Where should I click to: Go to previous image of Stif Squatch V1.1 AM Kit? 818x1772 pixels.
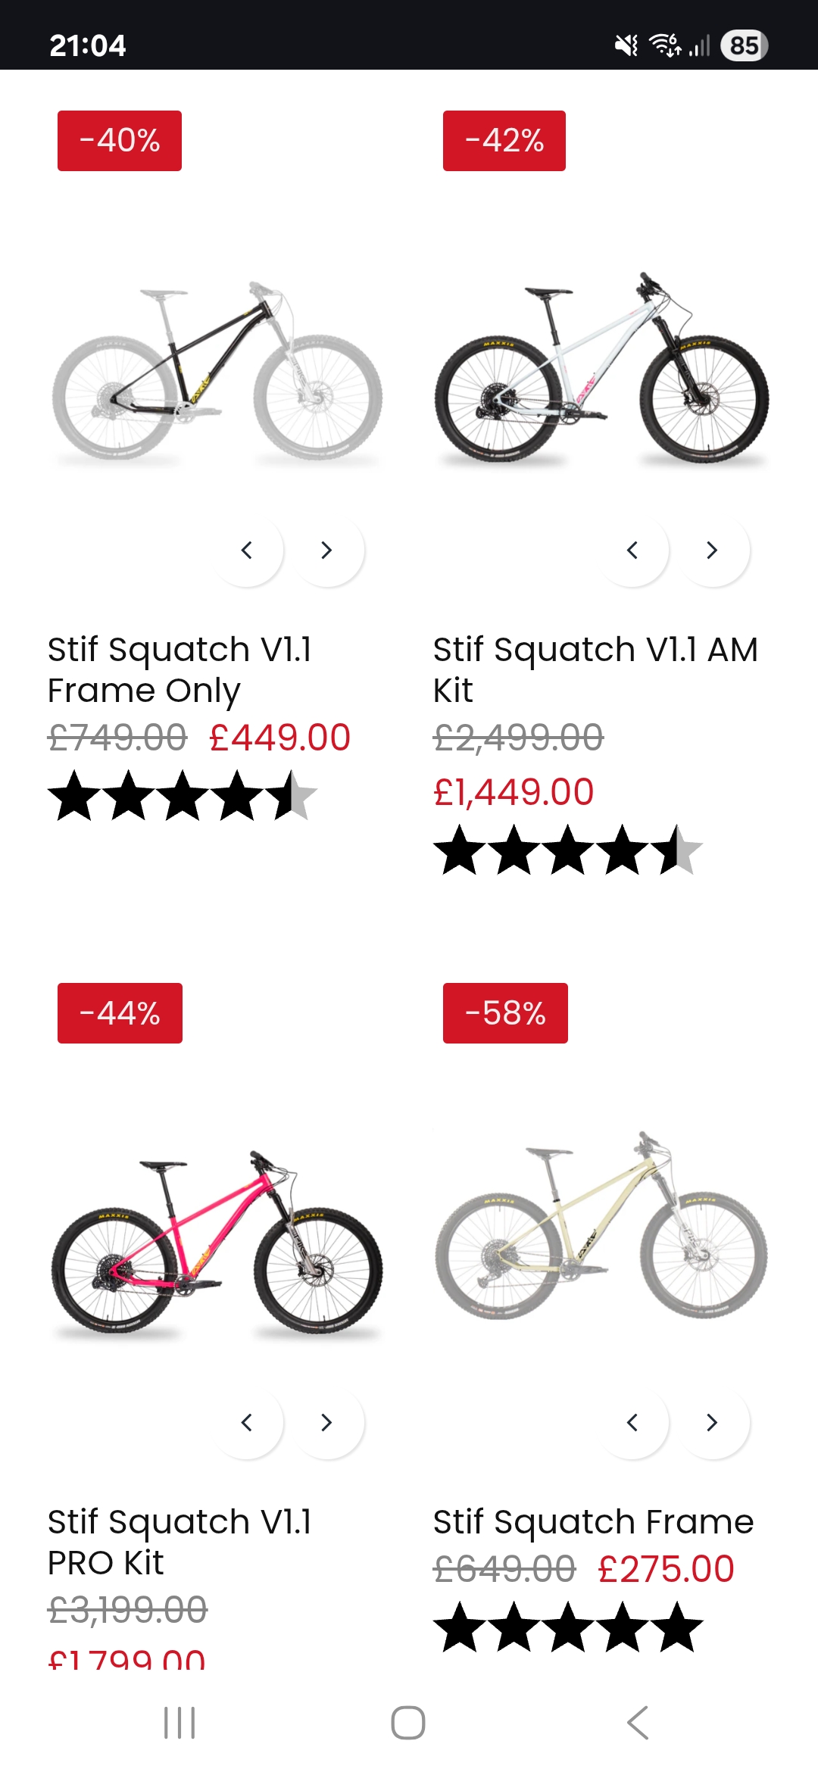tap(632, 551)
